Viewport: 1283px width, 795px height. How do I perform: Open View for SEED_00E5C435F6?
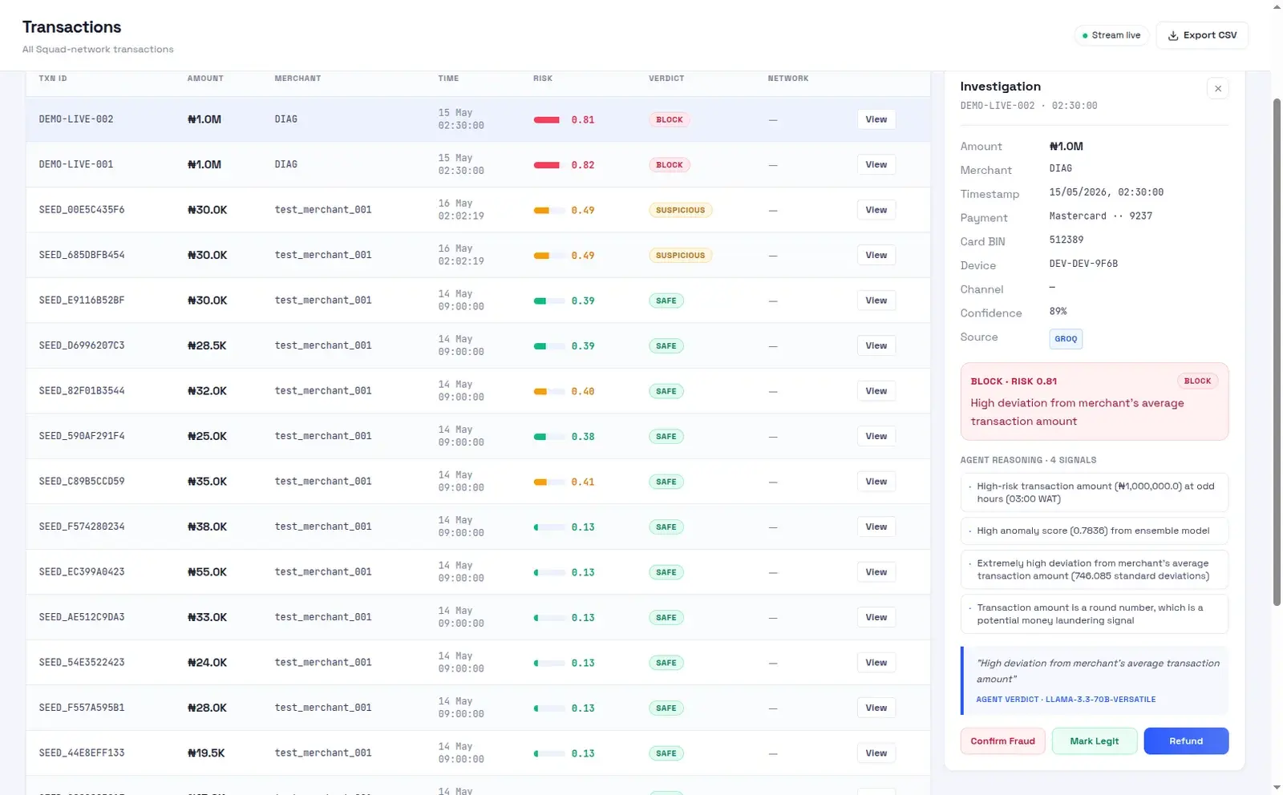[876, 210]
